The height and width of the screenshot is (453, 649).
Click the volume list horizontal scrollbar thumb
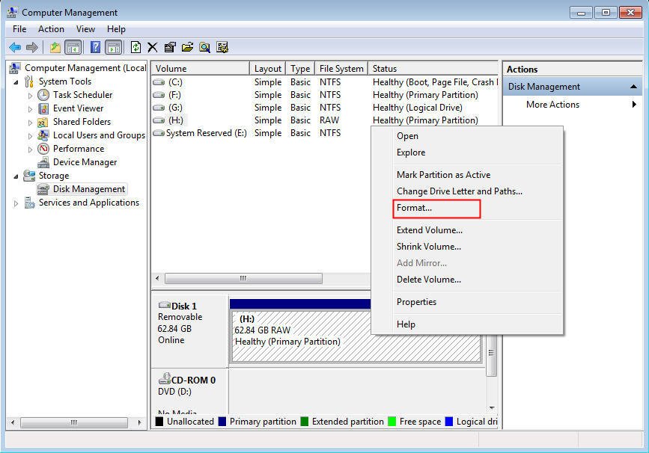[x=243, y=279]
